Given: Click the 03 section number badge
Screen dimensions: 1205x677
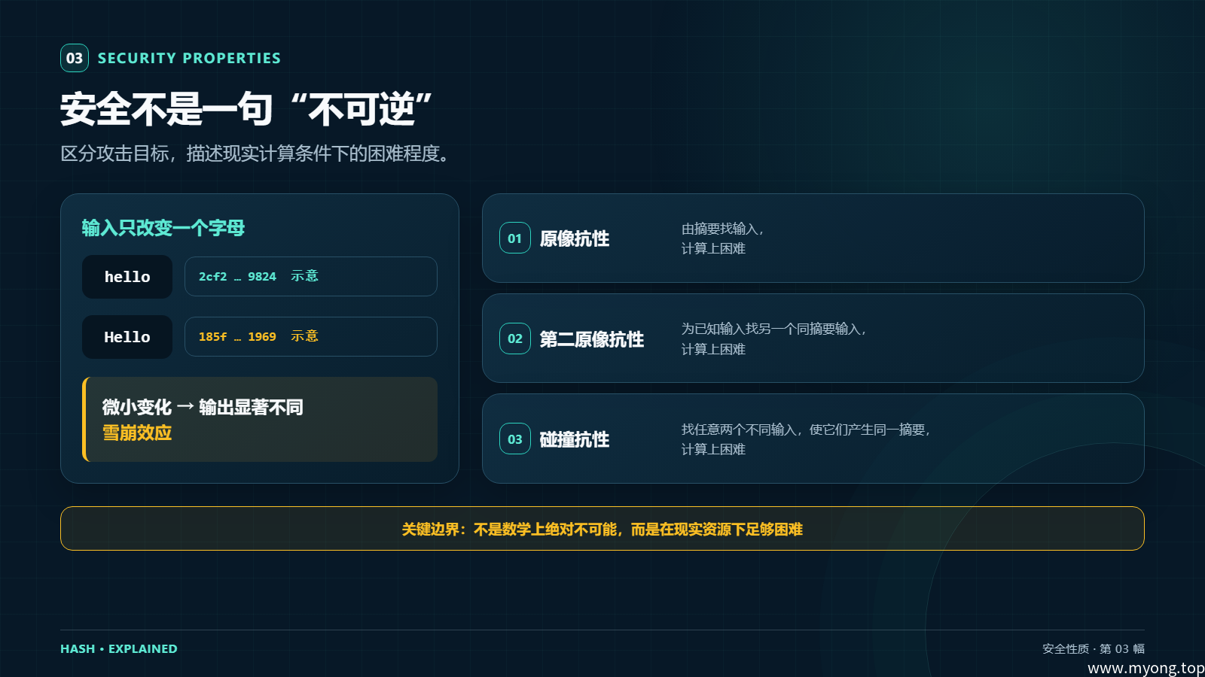Looking at the screenshot, I should (x=75, y=58).
